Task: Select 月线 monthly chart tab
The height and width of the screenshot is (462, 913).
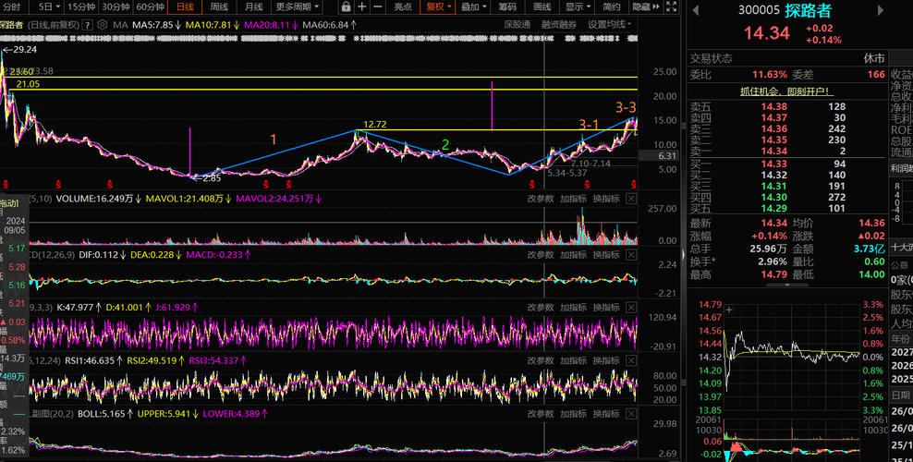Action: 253,7
